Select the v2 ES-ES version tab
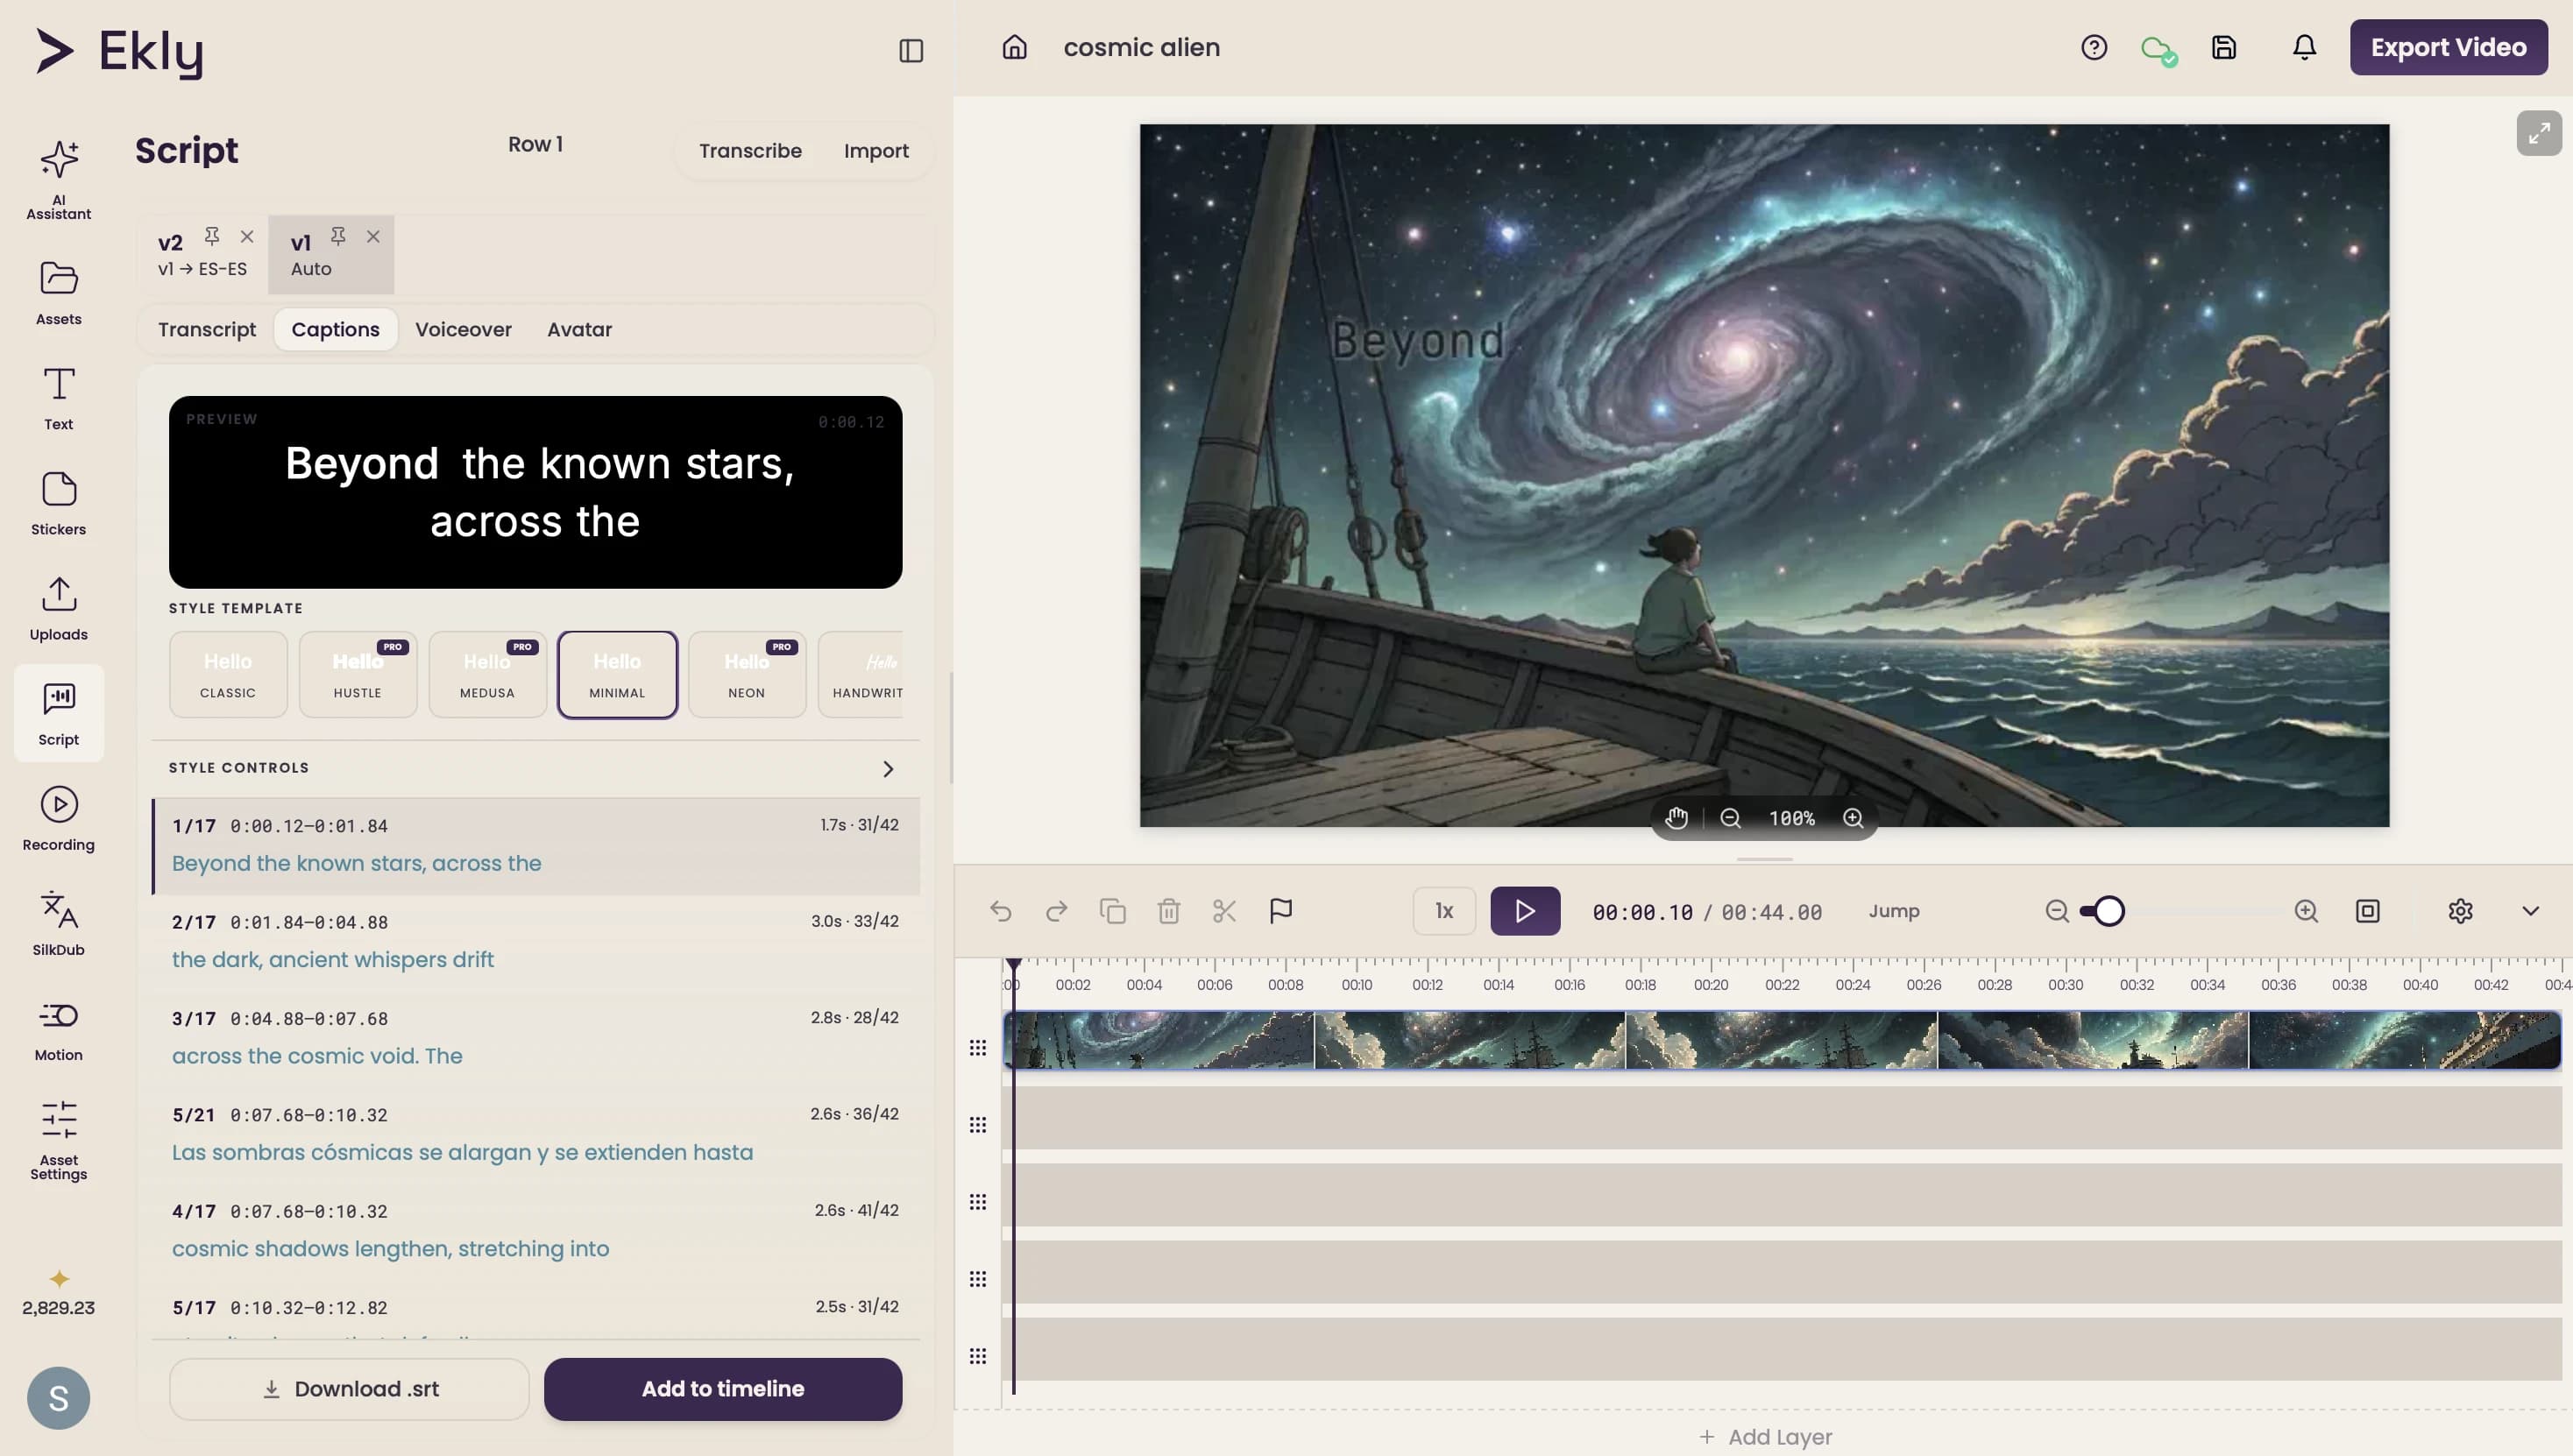This screenshot has width=2573, height=1456. pyautogui.click(x=202, y=254)
